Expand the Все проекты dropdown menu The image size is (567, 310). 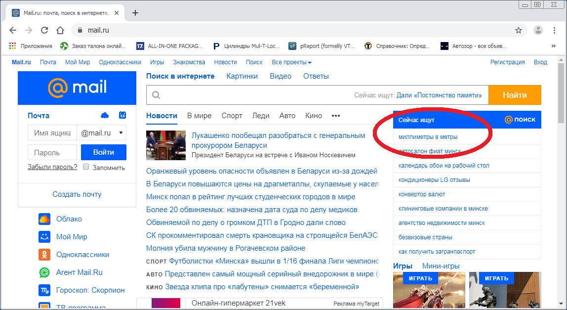point(291,62)
